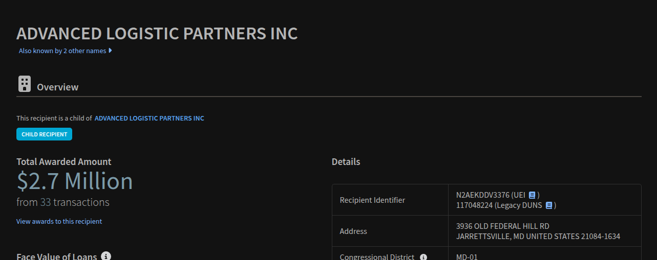This screenshot has height=260, width=657.
Task: Click the Congressional District row label
Action: (x=377, y=257)
